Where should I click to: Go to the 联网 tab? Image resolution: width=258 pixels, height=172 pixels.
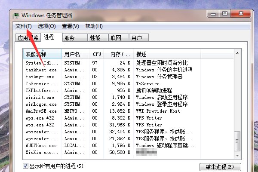pyautogui.click(x=119, y=38)
